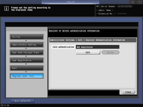143x107 pixels.
Task: Click the arrow above Register Auth. Info.
Action: 26,72
